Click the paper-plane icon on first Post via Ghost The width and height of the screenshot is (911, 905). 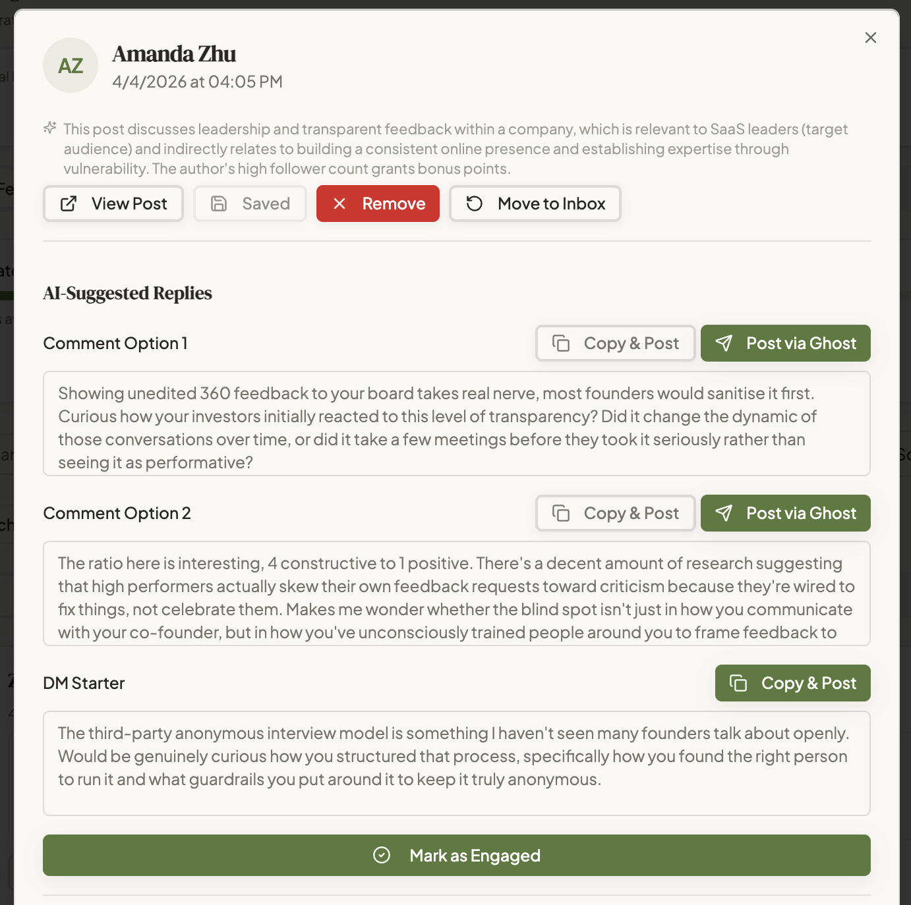[x=726, y=343]
